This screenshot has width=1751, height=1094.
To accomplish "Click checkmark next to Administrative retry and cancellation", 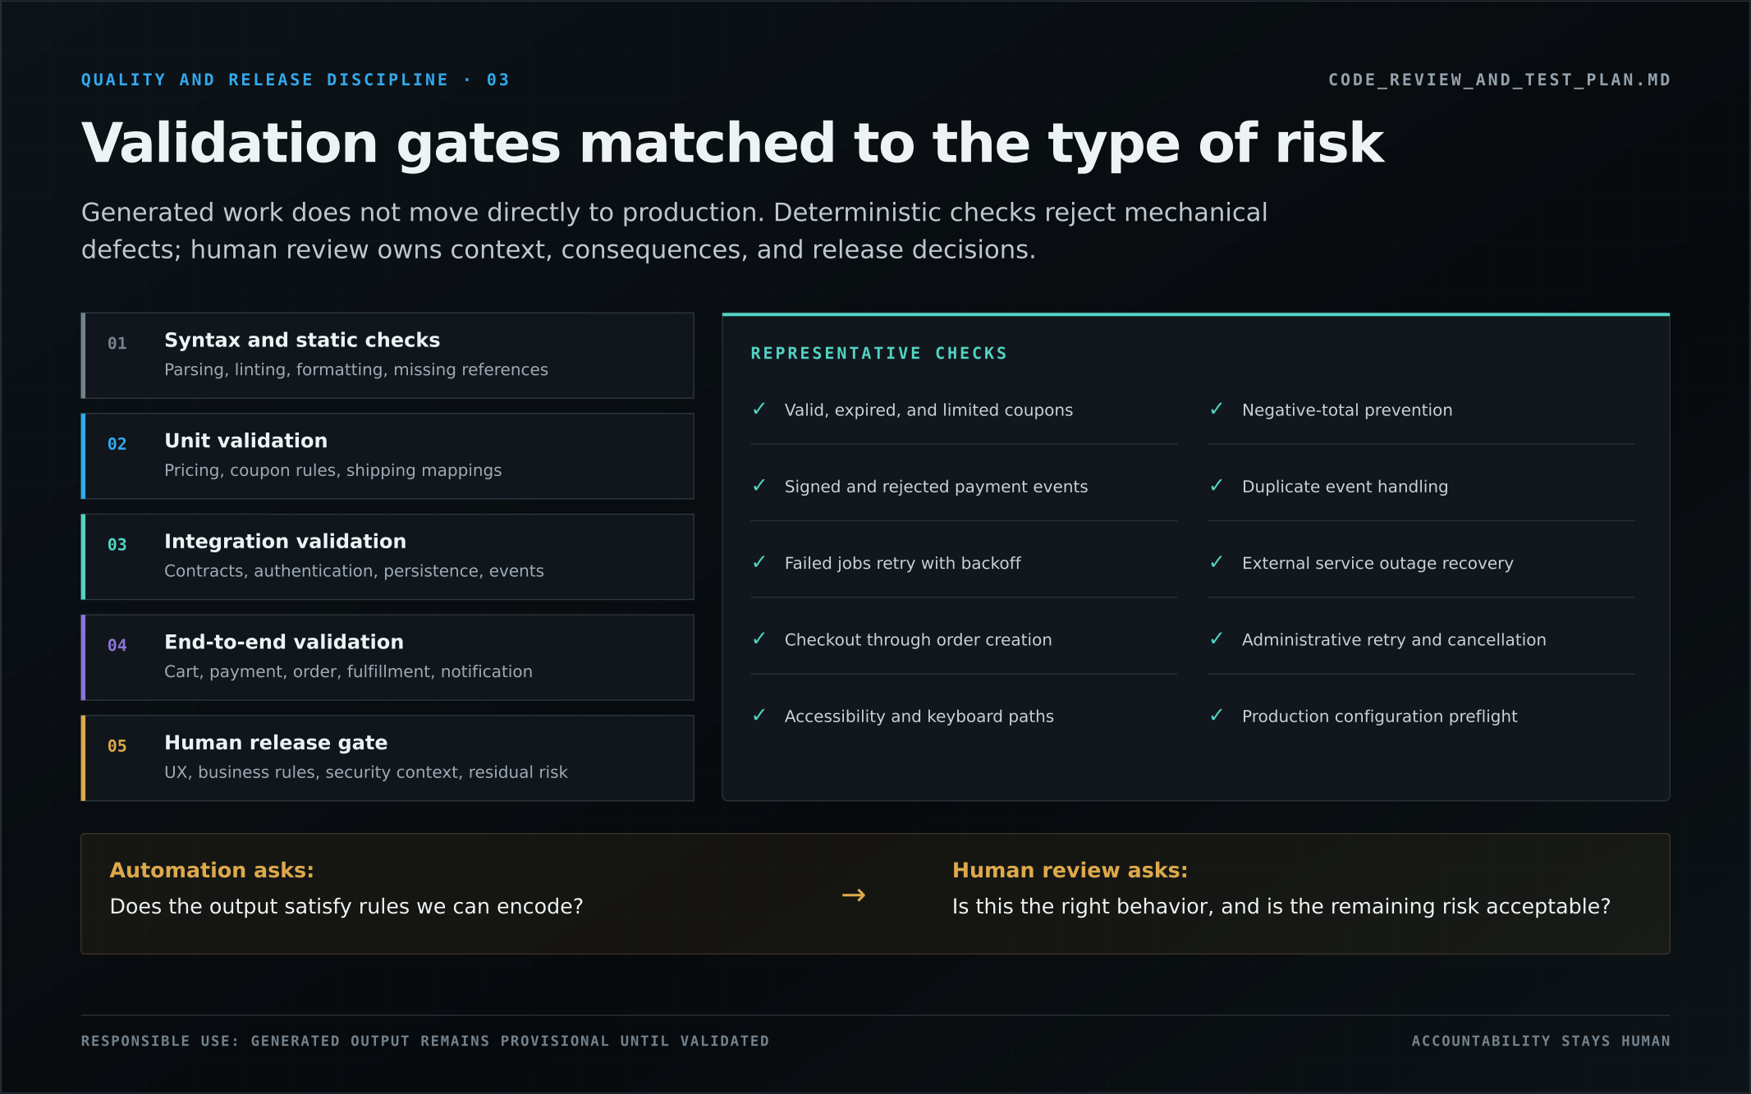I will pos(1217,639).
